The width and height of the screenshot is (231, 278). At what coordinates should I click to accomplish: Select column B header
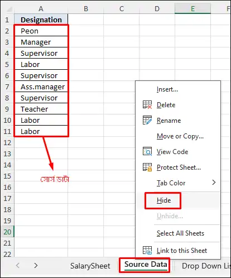click(86, 9)
